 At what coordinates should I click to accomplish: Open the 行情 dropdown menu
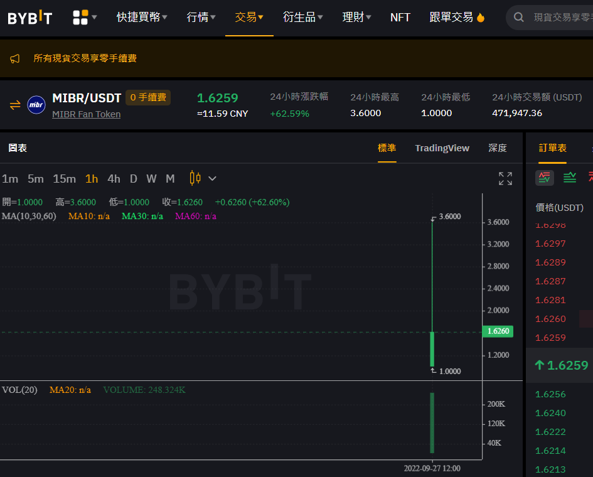(x=201, y=18)
